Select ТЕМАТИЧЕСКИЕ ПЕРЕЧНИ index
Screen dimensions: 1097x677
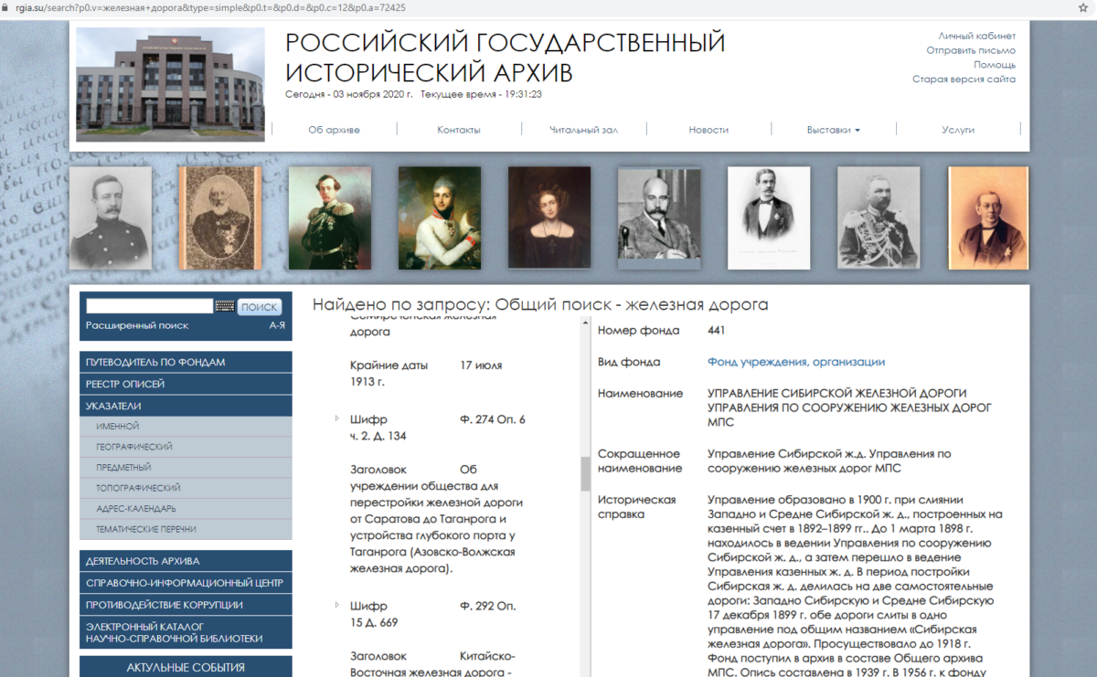[186, 529]
